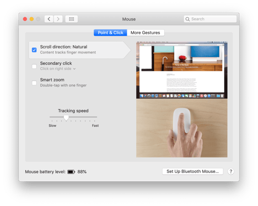Viewport: 258px width, 206px height.
Task: Switch to Point & Click tab
Action: [x=110, y=32]
